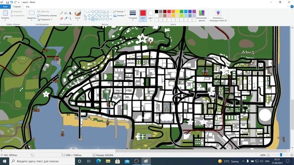Viewport: 294px width, 165px height.
Task: Open the Size (Толщина) line width dropdown
Action: point(133,15)
